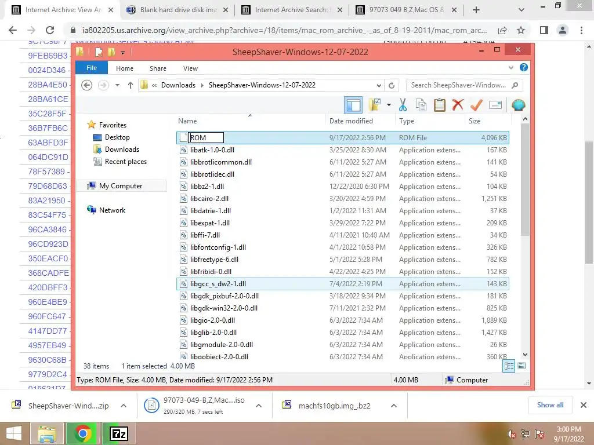This screenshot has height=445, width=594.
Task: Switch to details view status icon
Action: tap(509, 366)
